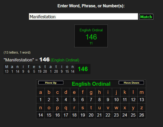Click the green 146 total beside breakdown
Viewport: 163px width, 127px height.
[x=83, y=69]
